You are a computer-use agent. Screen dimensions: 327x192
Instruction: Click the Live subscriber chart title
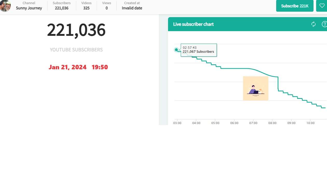click(x=193, y=24)
